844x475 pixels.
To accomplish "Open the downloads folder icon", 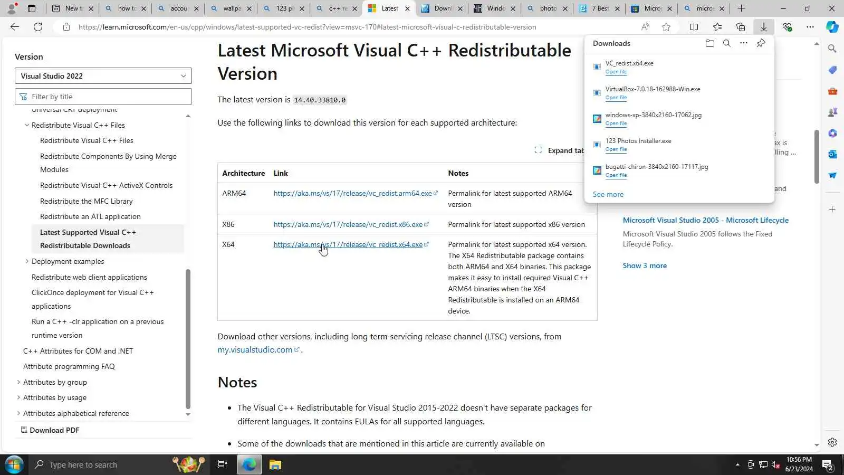I will (710, 43).
